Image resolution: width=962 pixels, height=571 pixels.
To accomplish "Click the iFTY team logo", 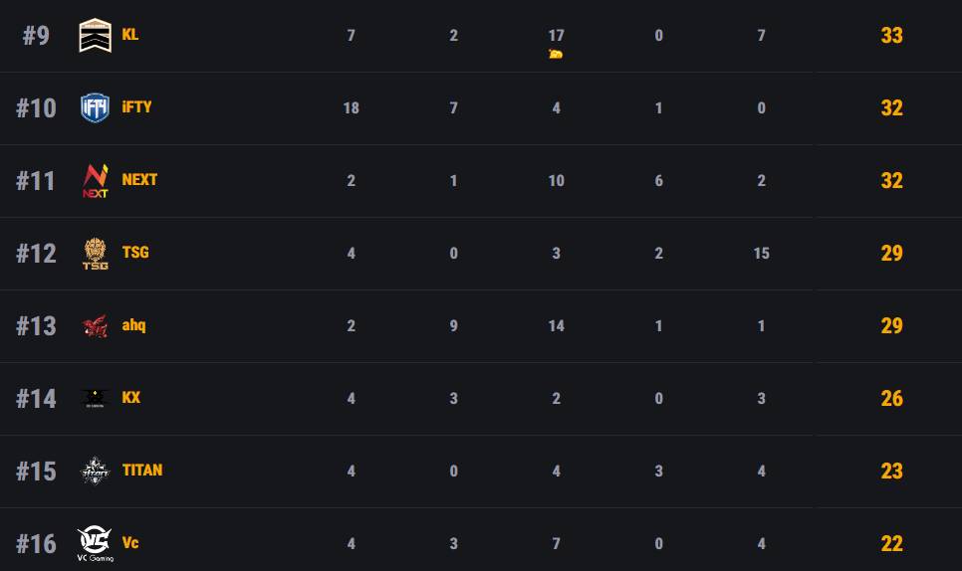I will (x=95, y=107).
